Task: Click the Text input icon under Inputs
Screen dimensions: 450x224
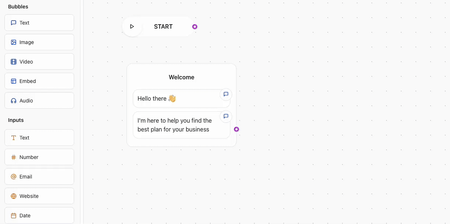Action: tap(14, 137)
